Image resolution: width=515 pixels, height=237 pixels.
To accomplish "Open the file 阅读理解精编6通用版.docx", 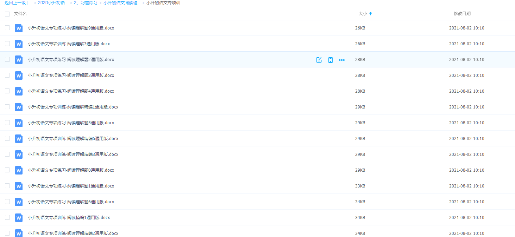I will (x=73, y=139).
